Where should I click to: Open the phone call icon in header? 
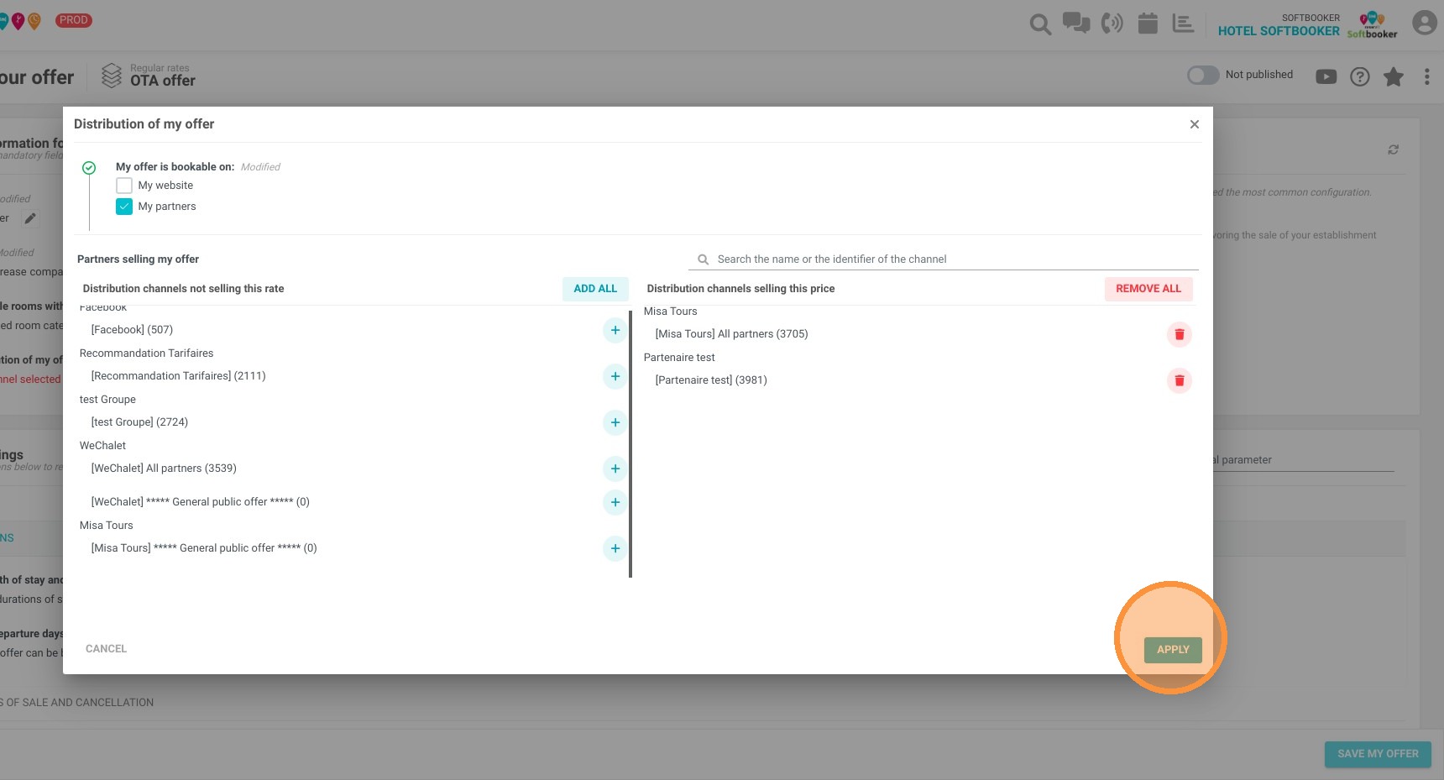click(x=1112, y=23)
